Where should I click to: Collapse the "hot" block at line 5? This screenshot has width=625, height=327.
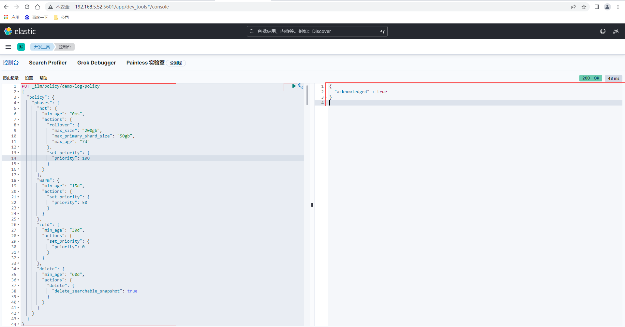click(18, 108)
